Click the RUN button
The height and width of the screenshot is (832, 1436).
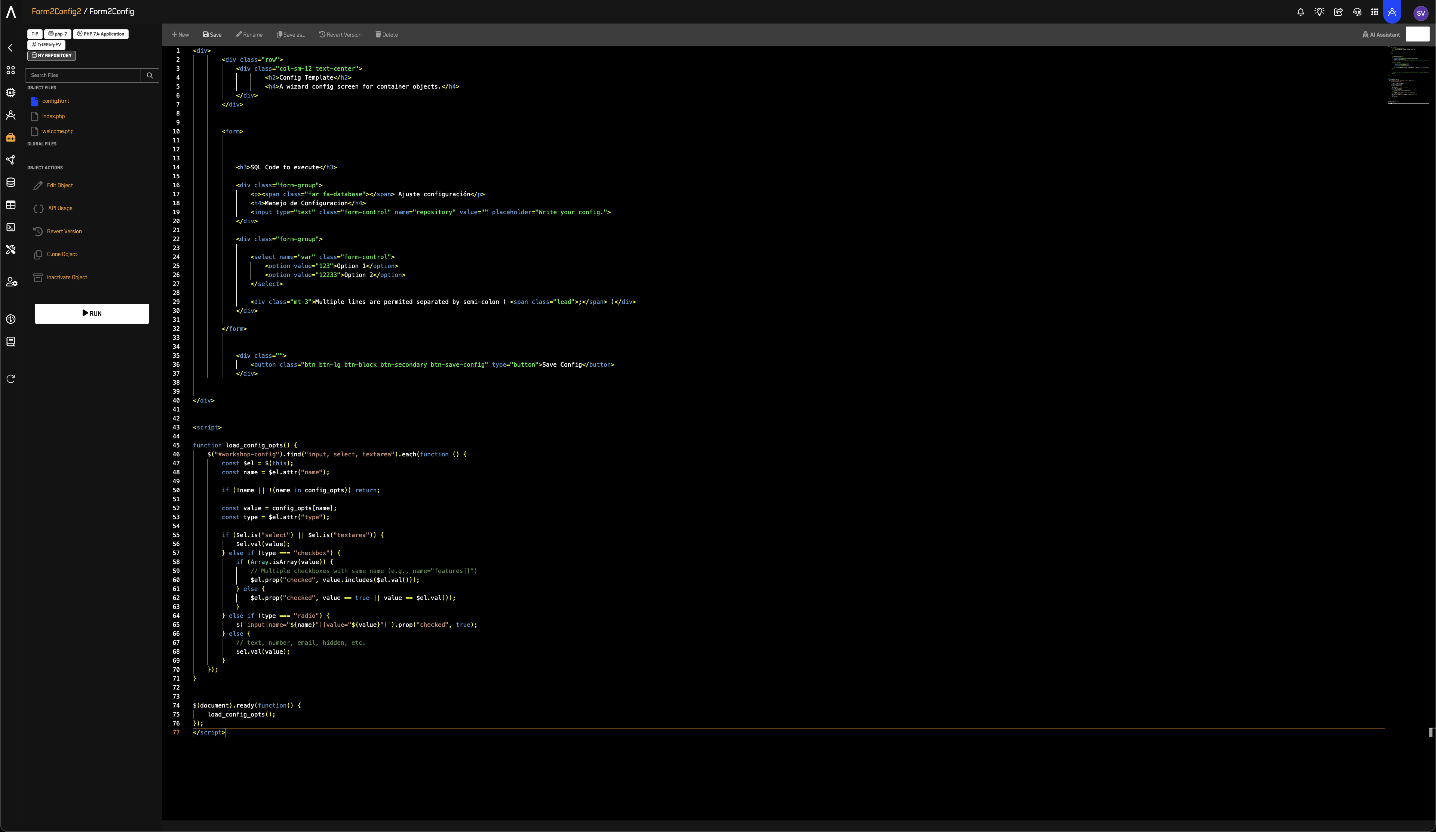tap(92, 313)
